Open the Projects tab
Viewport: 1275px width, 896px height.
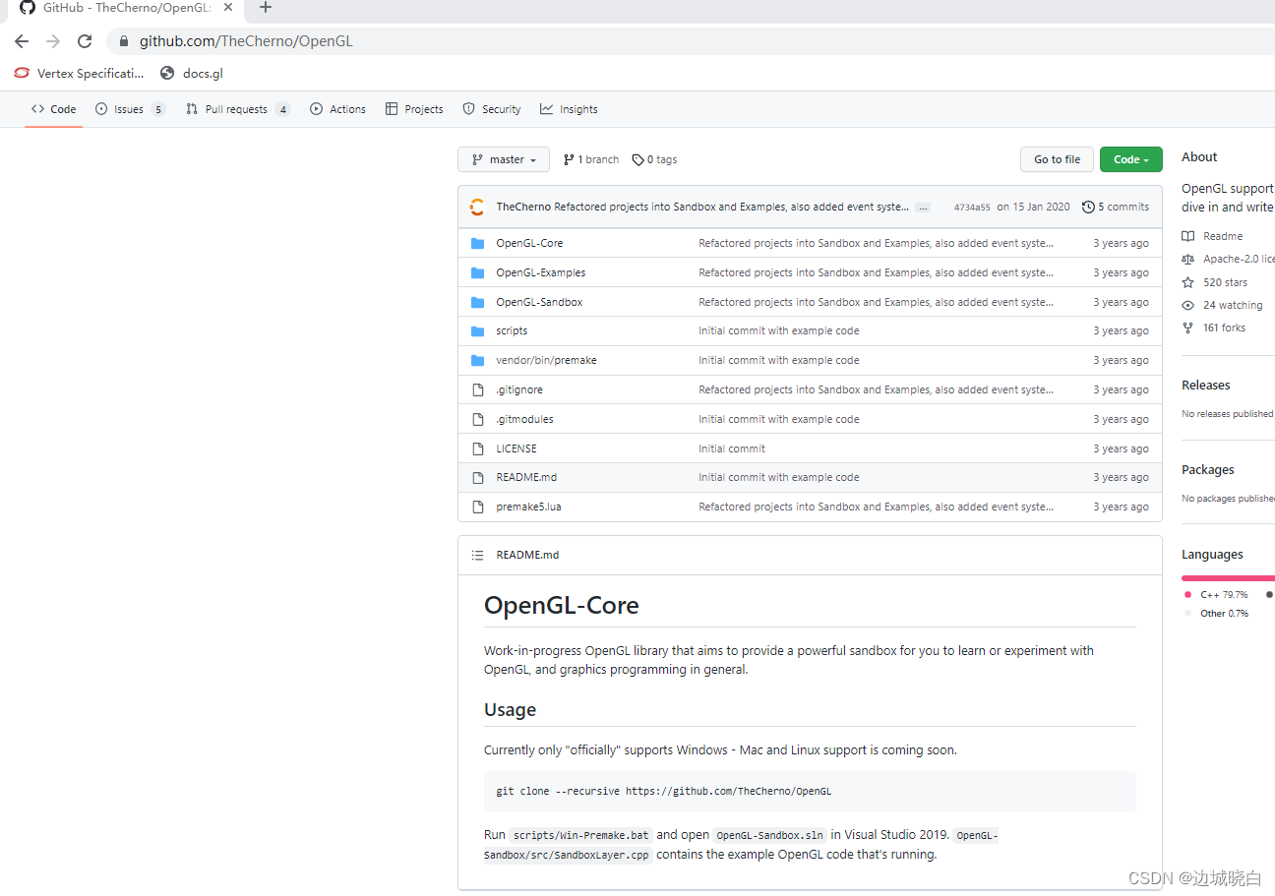point(414,109)
